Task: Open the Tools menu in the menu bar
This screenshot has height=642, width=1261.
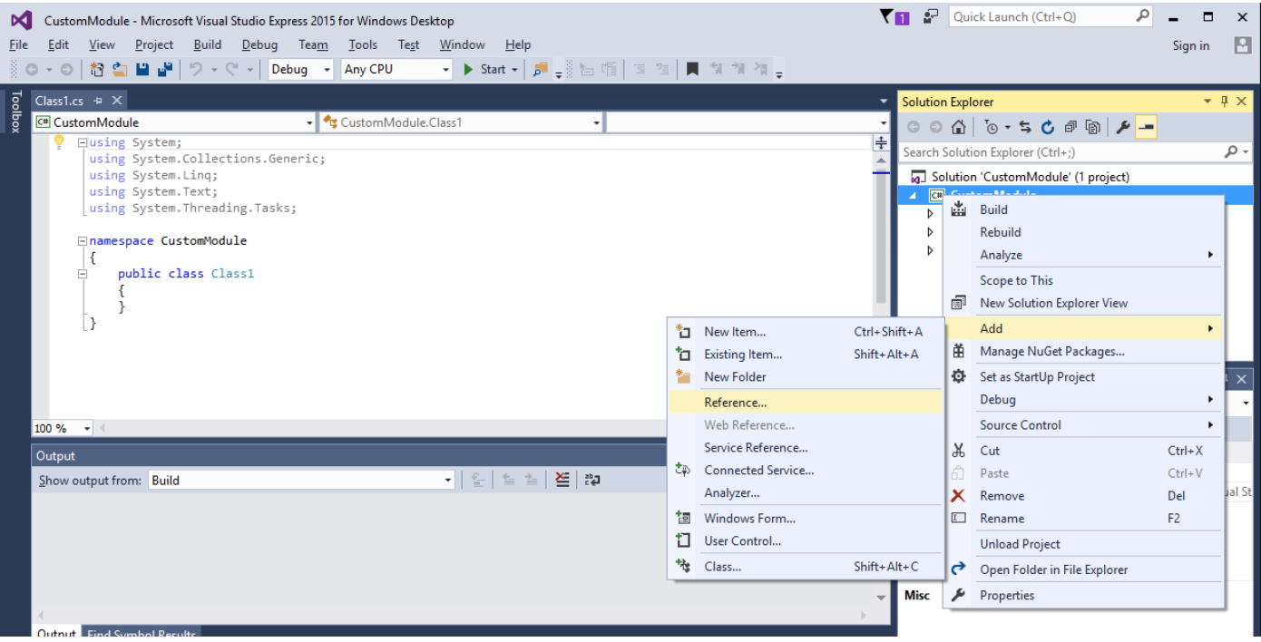Action: [x=362, y=44]
